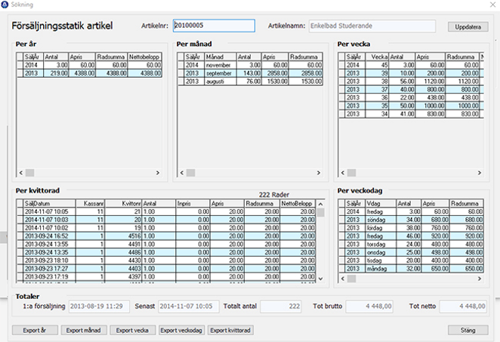Click Nettobelopp column header in Per år
Viewport: 500px width, 342px height.
coord(145,57)
